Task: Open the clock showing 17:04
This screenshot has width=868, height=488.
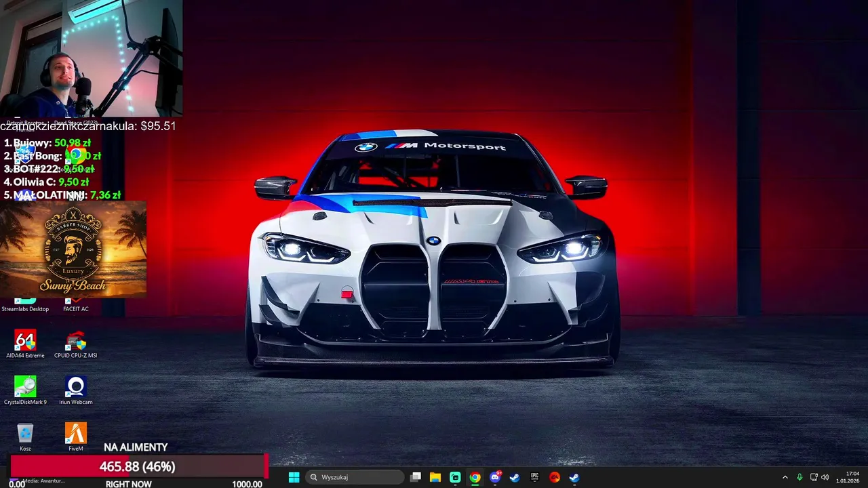Action: pyautogui.click(x=848, y=477)
